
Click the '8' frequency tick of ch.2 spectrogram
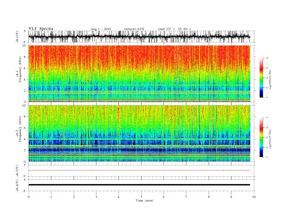[x=25, y=117]
